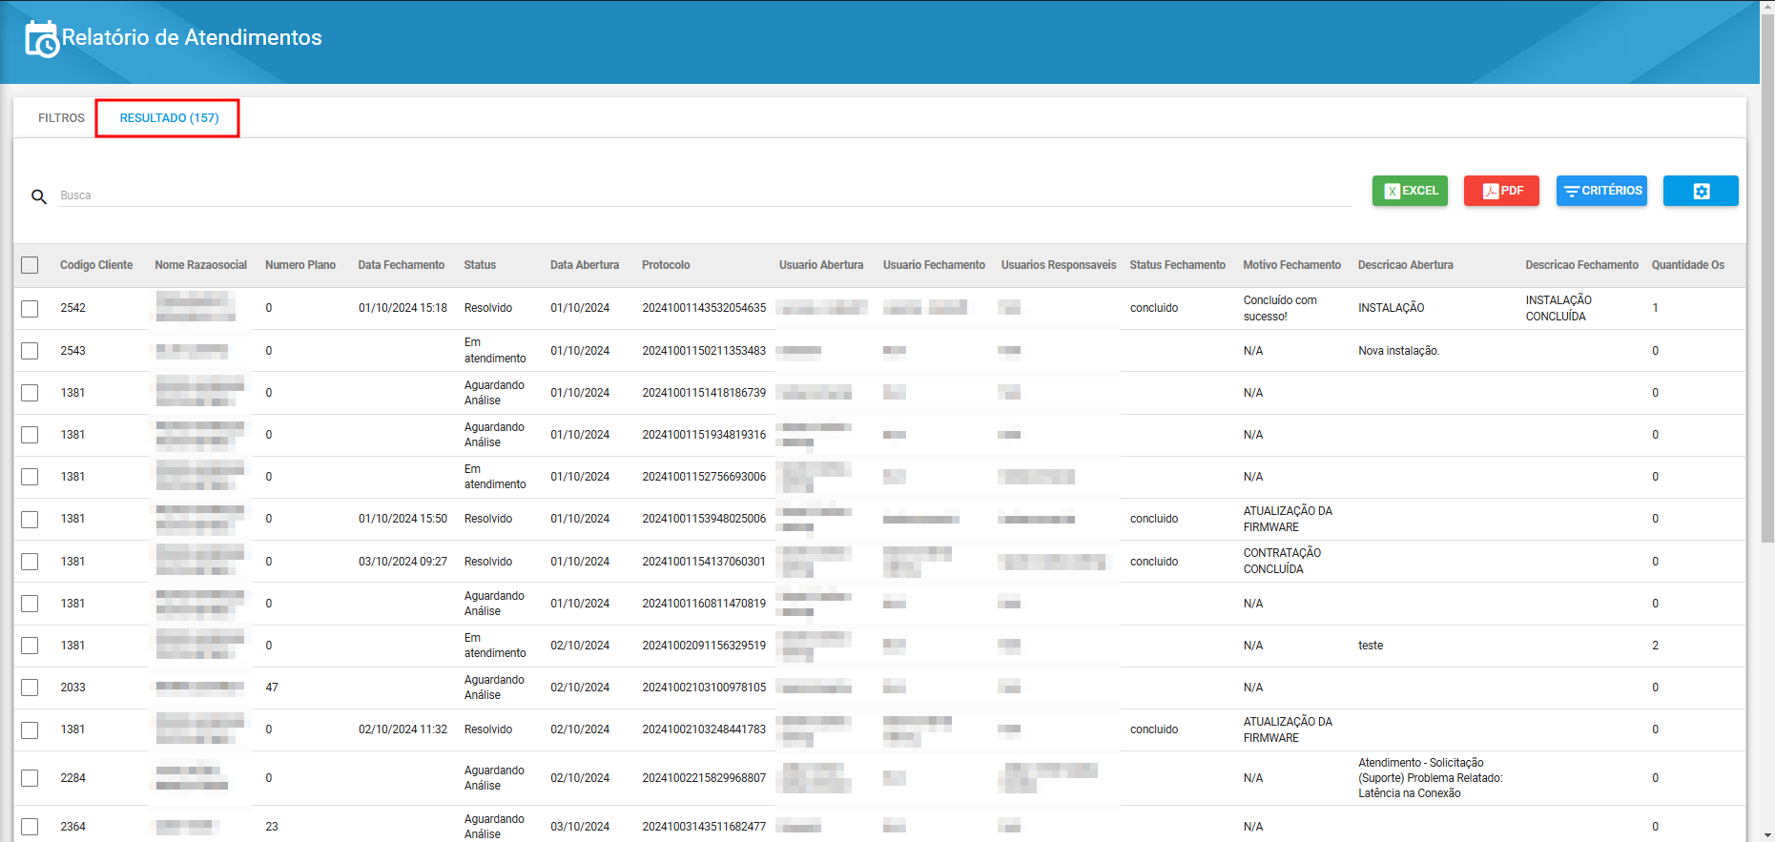Open the Critérios filter button
This screenshot has height=842, width=1775.
[x=1601, y=191]
